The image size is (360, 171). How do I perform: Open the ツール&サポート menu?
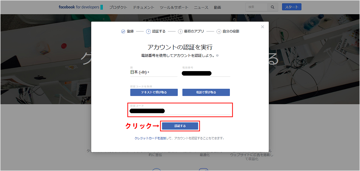[174, 7]
